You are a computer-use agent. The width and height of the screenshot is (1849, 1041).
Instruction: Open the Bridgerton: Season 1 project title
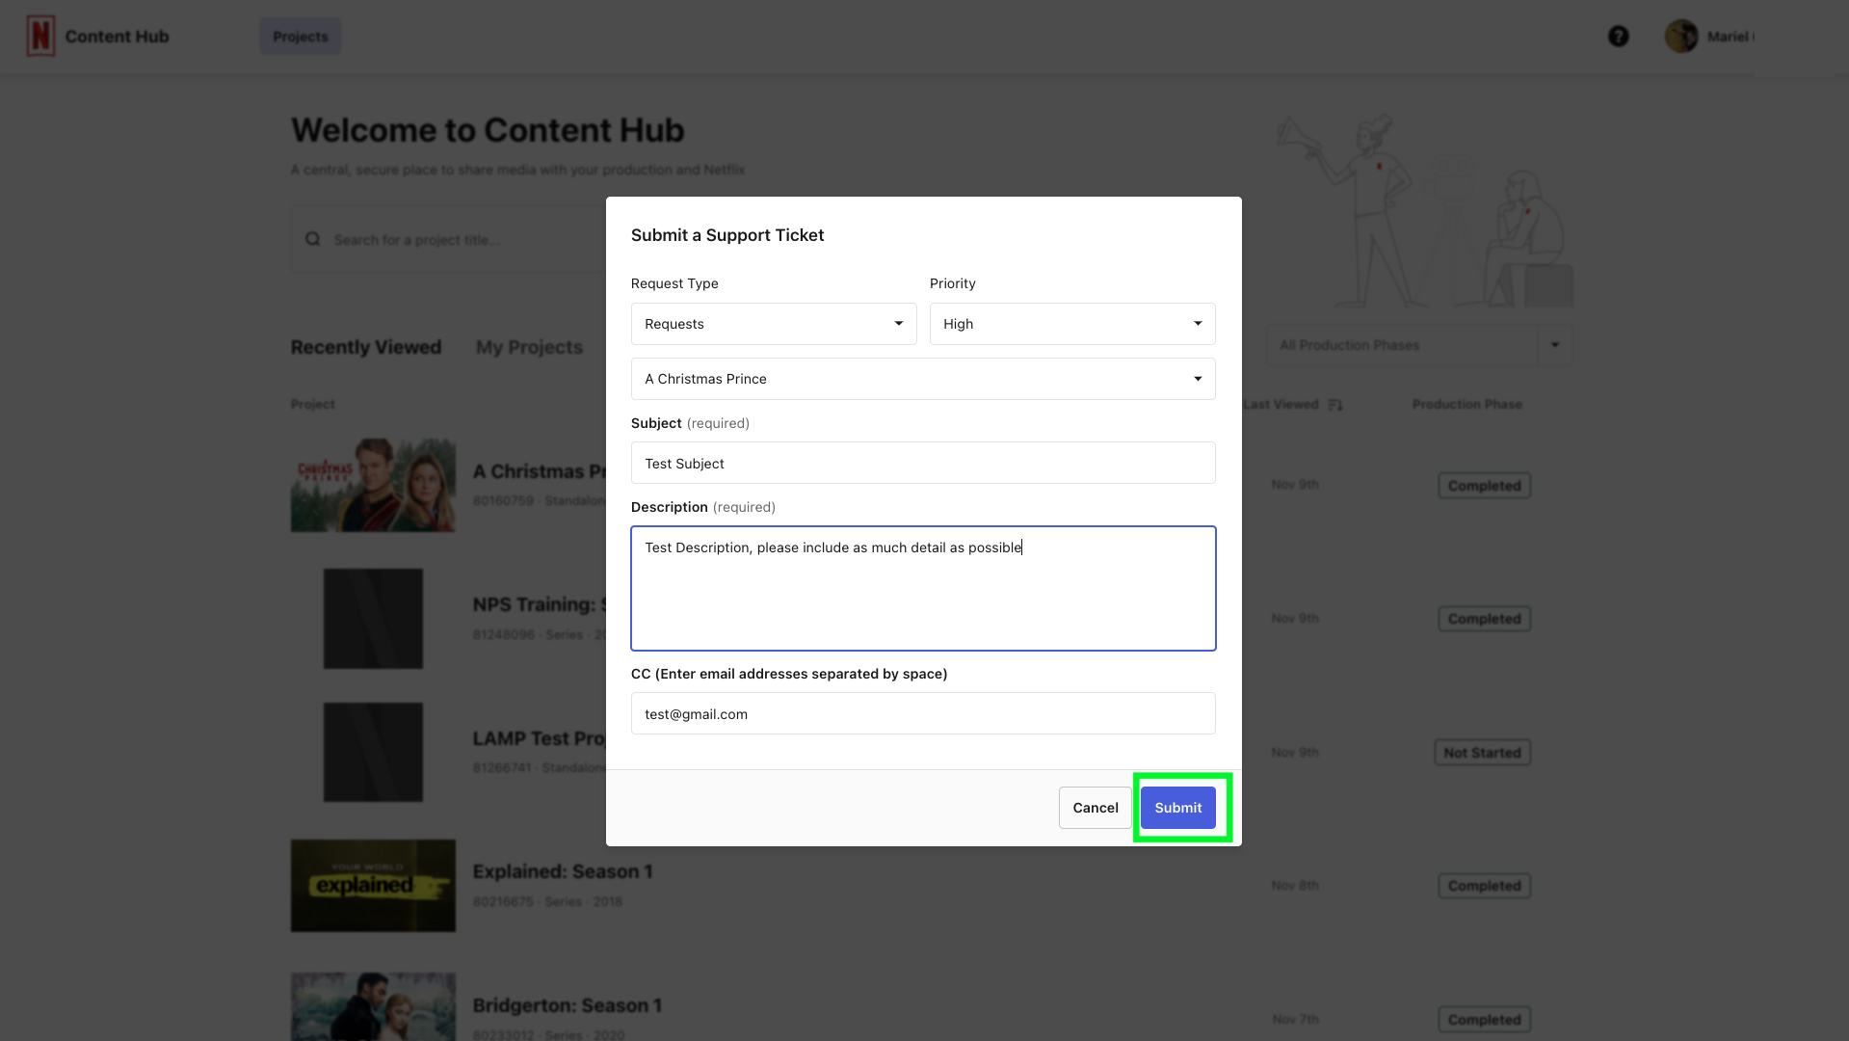568,1005
